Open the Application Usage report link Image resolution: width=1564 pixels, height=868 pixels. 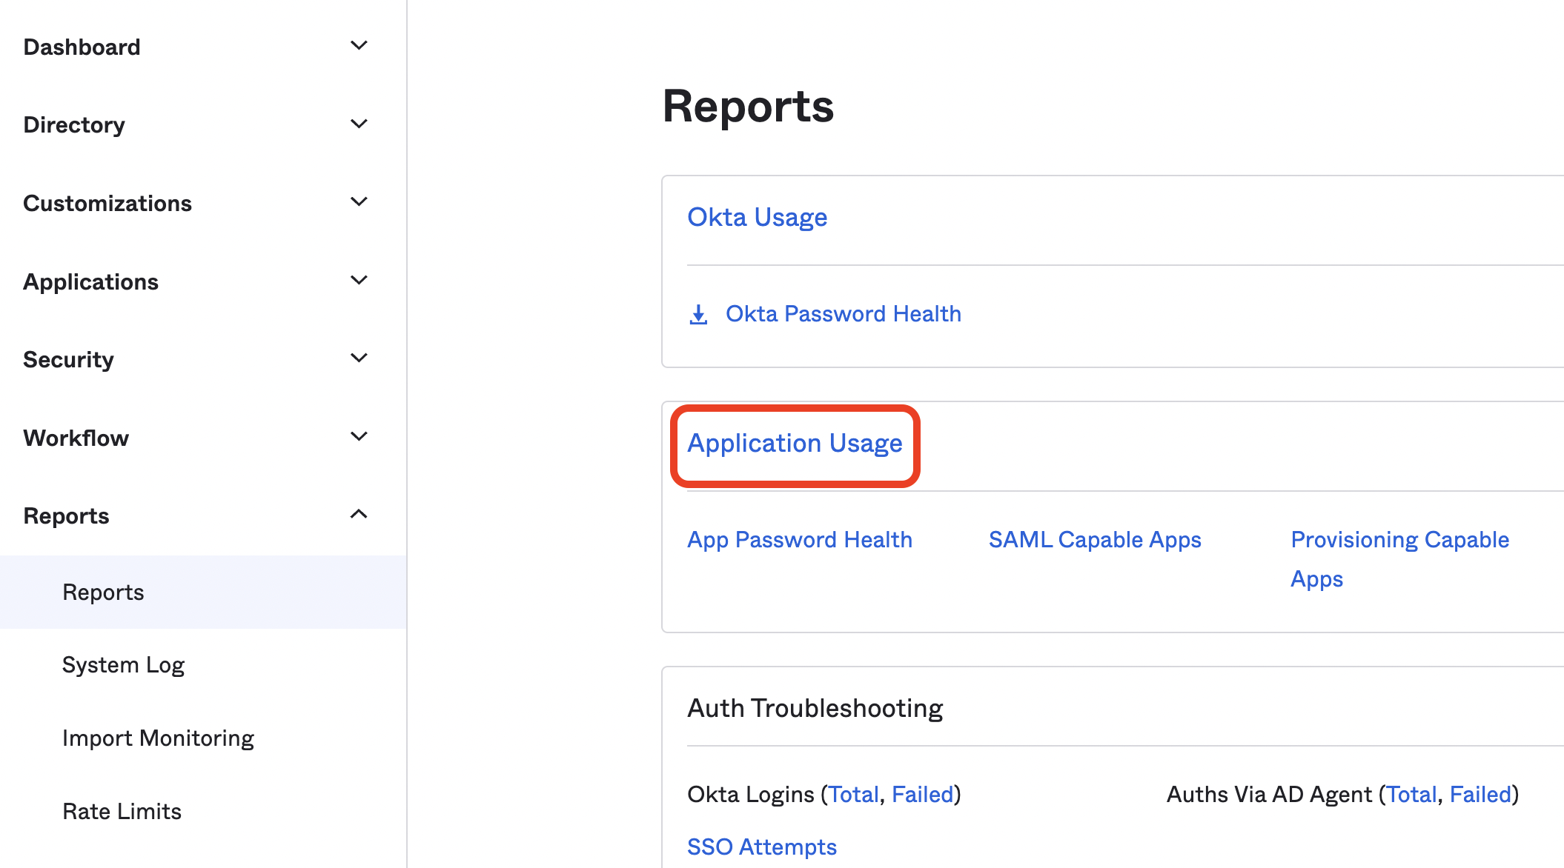coord(795,444)
